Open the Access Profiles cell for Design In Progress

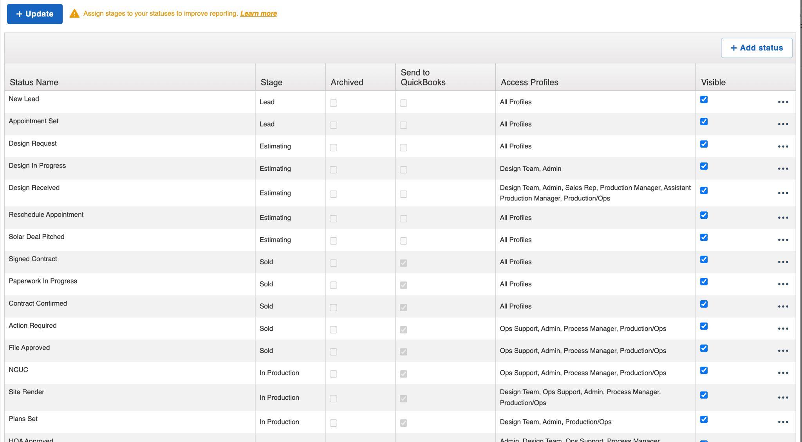coord(530,169)
